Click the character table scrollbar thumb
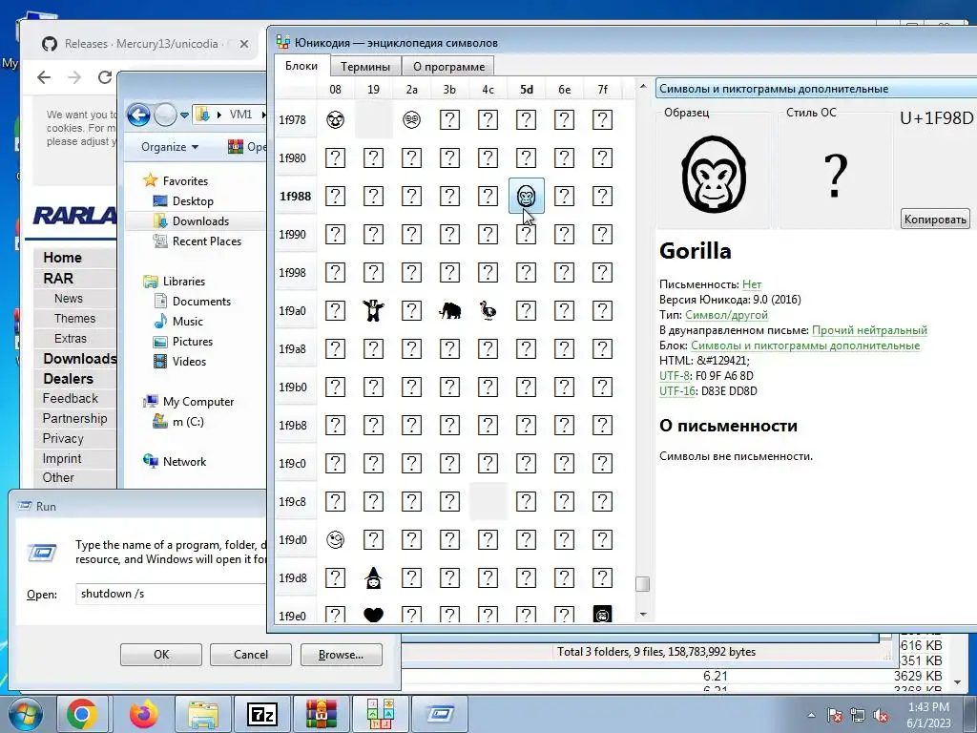 (642, 584)
